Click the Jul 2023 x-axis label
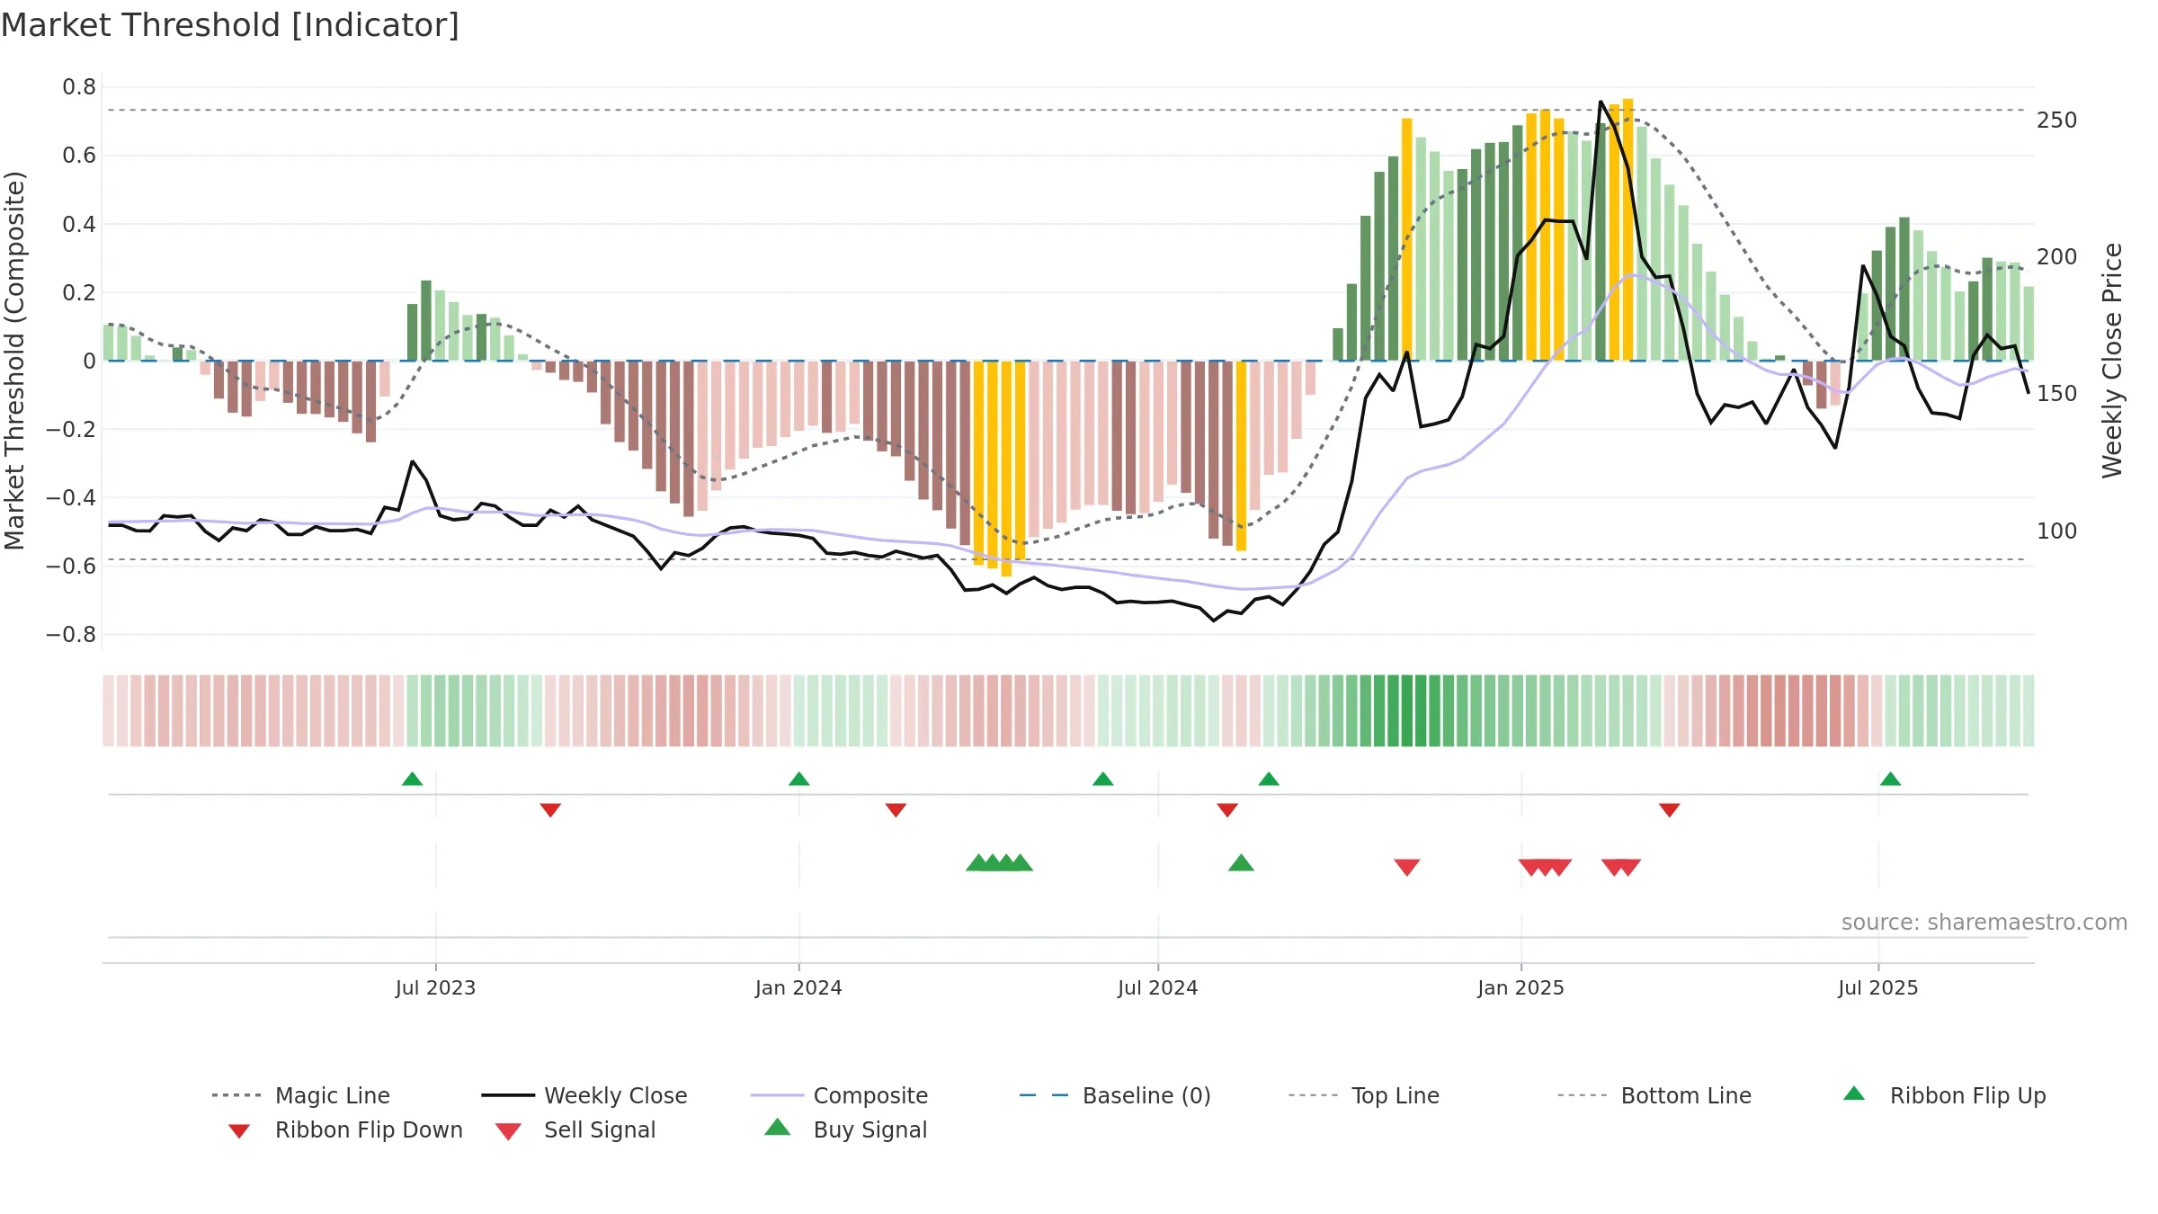The height and width of the screenshot is (1214, 2158). (435, 988)
